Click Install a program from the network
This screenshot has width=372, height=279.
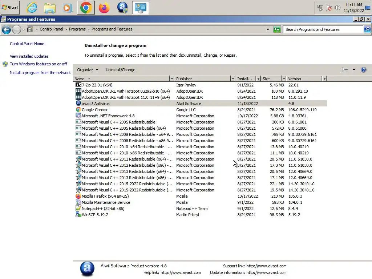(40, 73)
